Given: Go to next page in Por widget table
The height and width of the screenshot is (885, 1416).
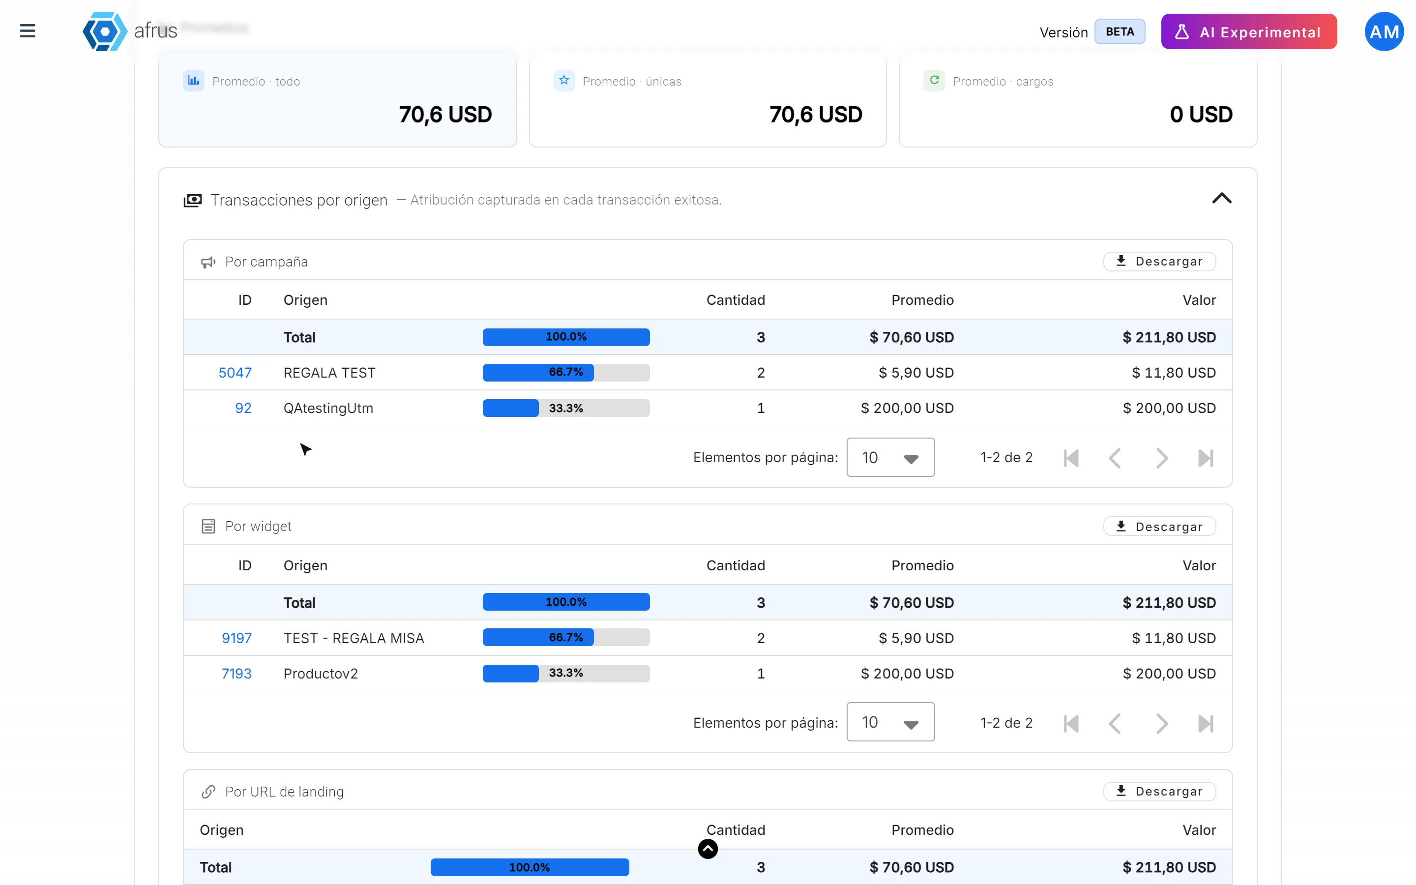Looking at the screenshot, I should (x=1161, y=723).
